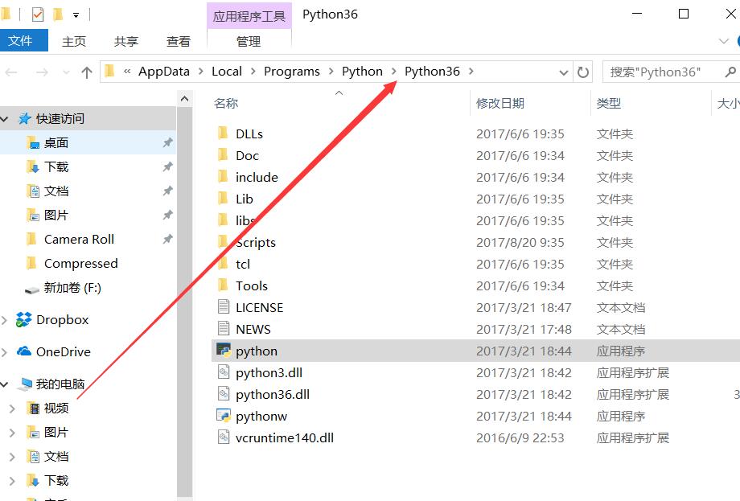The height and width of the screenshot is (501, 740).
Task: Open the customize quick access toolbar dropdown
Action: (x=76, y=15)
